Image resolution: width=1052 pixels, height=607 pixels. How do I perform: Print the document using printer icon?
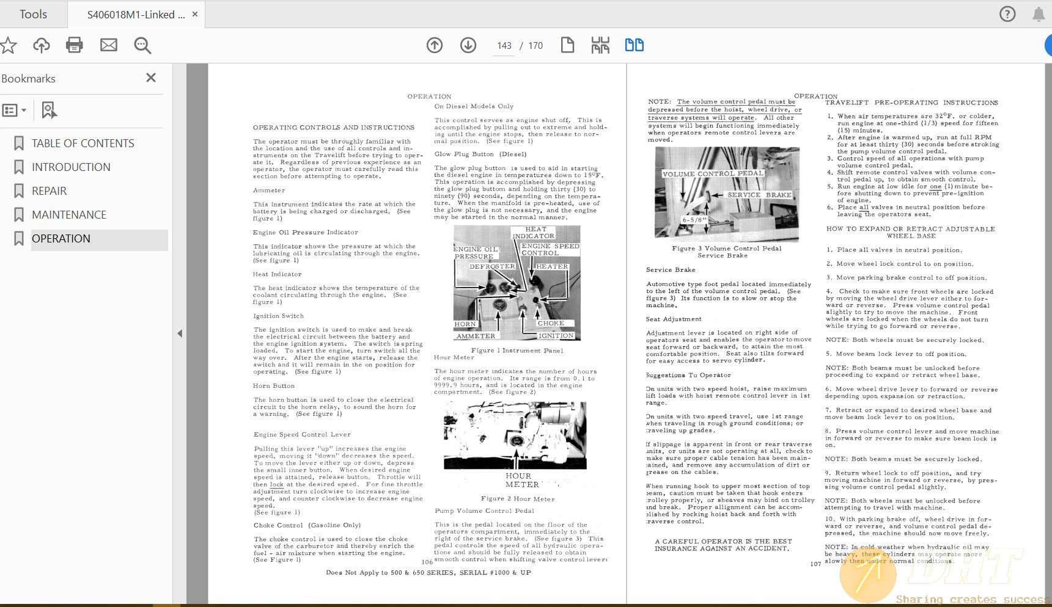(x=75, y=45)
